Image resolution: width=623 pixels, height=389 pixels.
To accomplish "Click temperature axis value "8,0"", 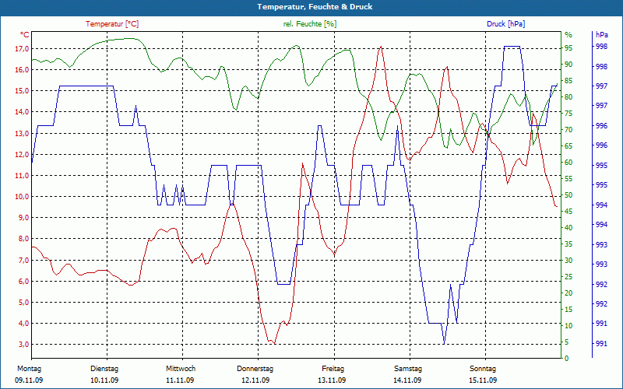I will coord(23,239).
